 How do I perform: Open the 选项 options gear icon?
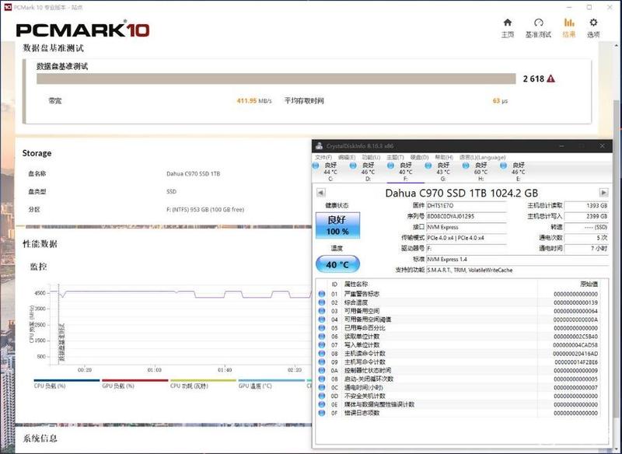(x=593, y=23)
